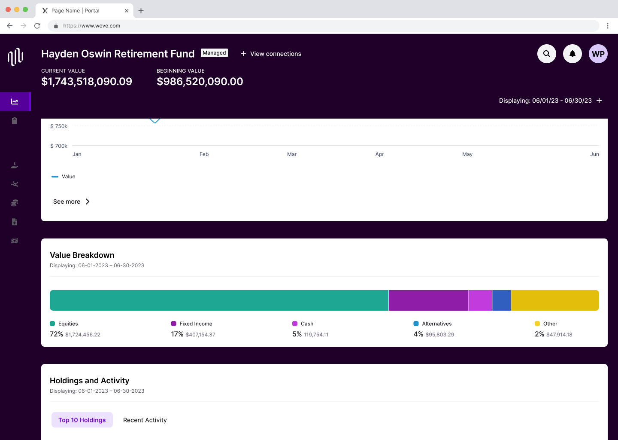
Task: Open the chart dashboard sidebar icon
Action: pos(15,102)
